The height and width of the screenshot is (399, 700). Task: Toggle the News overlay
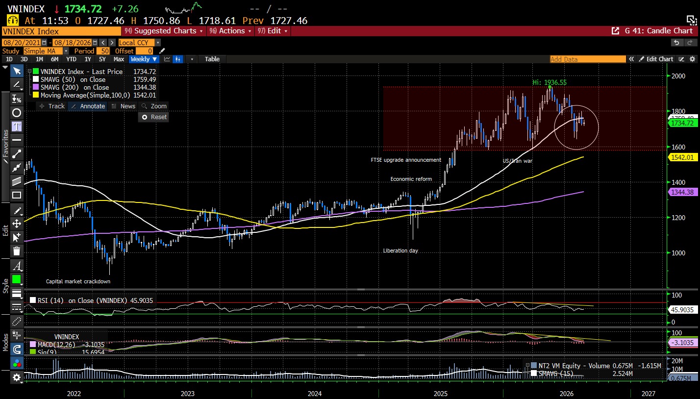[124, 106]
